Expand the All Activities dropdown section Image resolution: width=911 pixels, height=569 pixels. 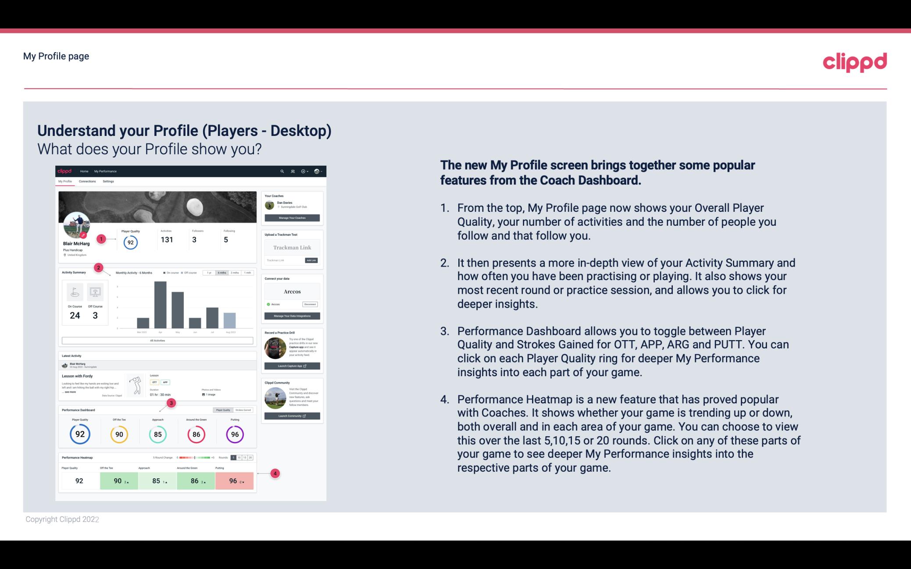tap(157, 340)
